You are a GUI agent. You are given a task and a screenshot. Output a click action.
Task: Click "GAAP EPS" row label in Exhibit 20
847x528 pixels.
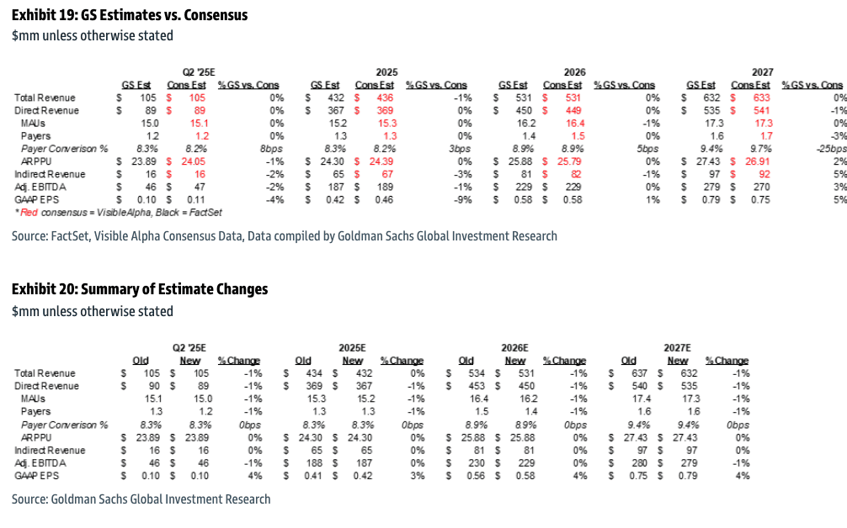(35, 476)
